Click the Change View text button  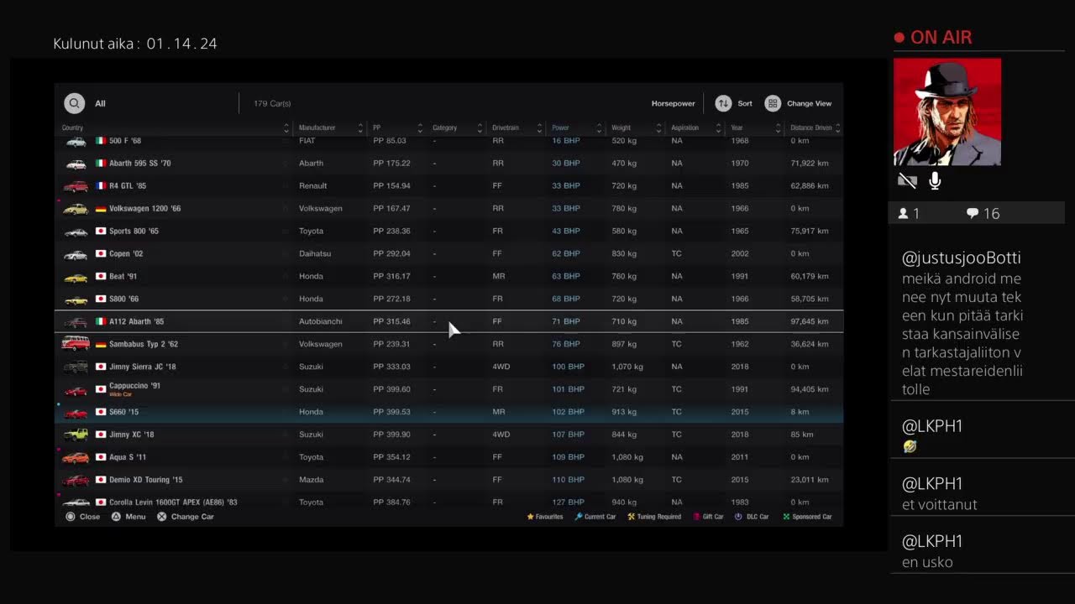810,104
